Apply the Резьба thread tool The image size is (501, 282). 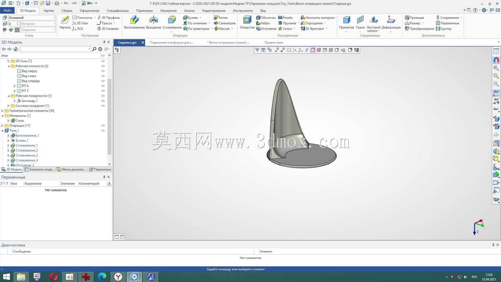[x=285, y=18]
